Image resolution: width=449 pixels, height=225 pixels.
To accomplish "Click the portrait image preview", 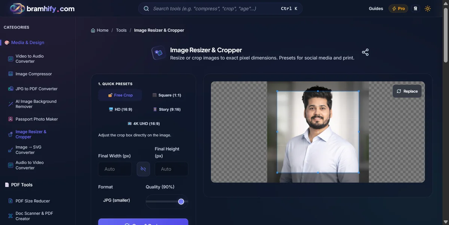I will tap(318, 132).
